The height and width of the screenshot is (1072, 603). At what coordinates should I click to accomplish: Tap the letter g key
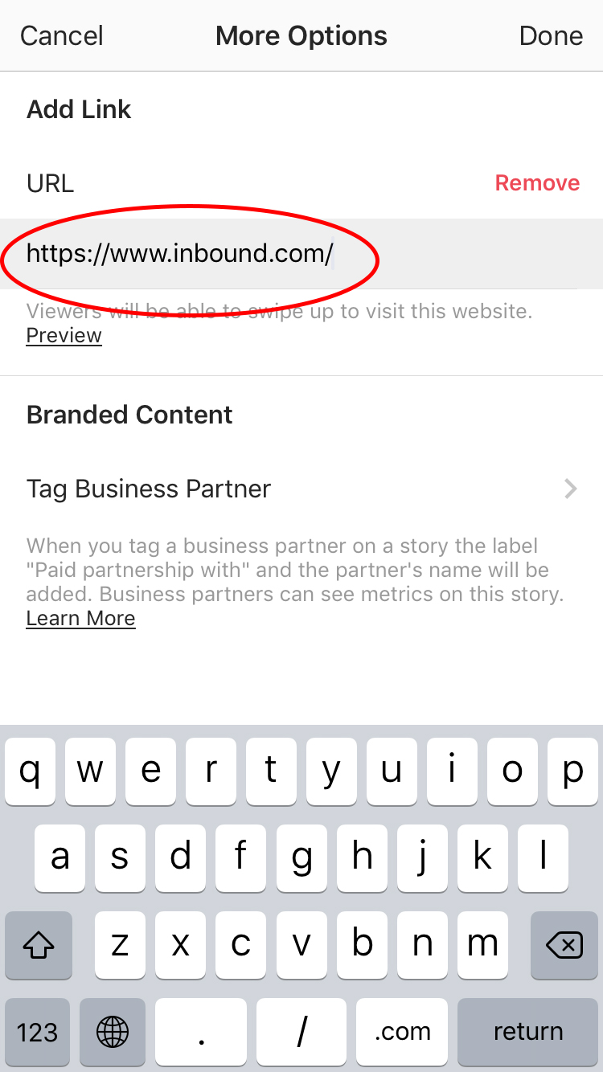[x=301, y=857]
